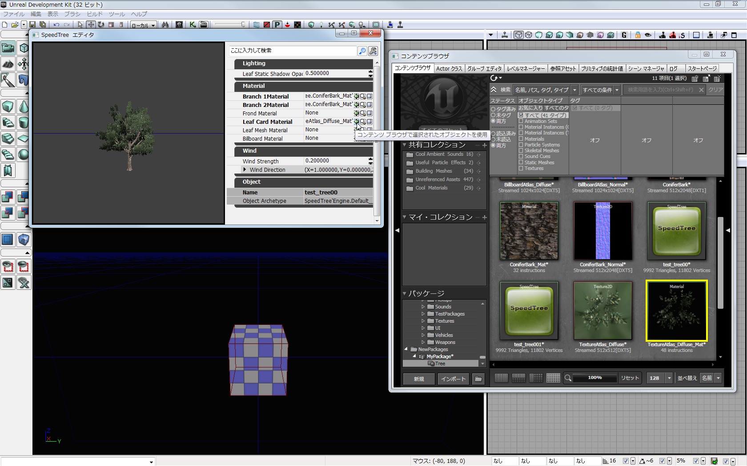
Task: Click the リセット zoom button
Action: pyautogui.click(x=630, y=378)
